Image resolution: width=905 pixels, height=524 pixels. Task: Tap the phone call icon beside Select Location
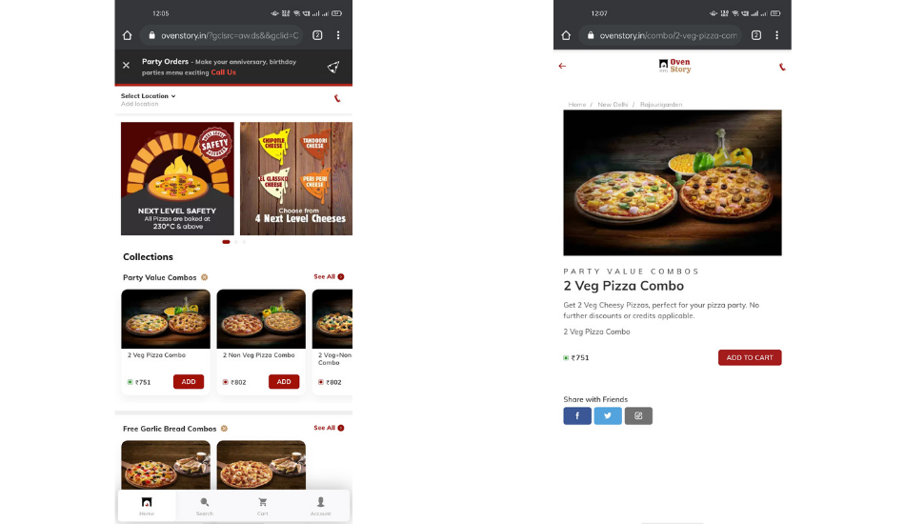[337, 99]
